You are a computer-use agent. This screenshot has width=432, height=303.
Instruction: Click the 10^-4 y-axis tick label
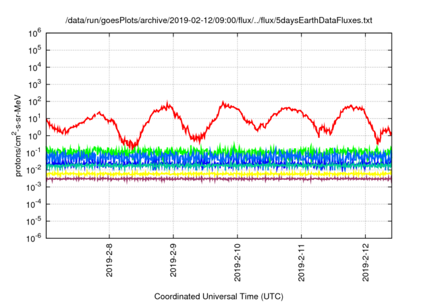34,204
